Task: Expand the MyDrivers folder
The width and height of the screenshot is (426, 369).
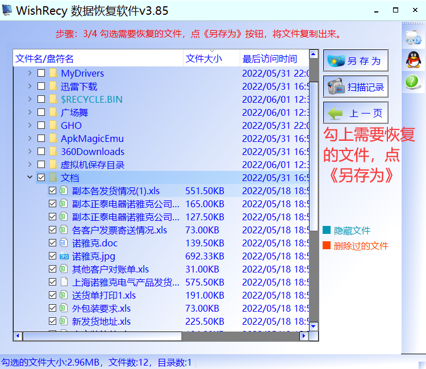Action: 30,73
